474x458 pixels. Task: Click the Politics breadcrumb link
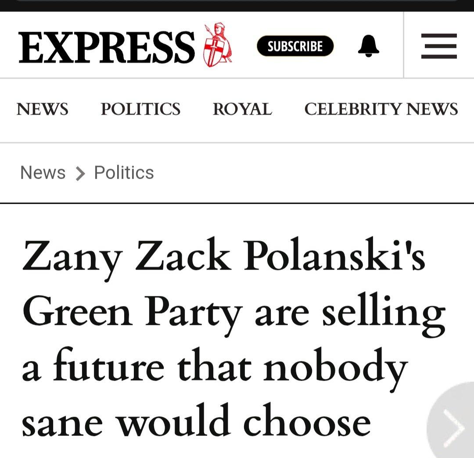tap(124, 173)
